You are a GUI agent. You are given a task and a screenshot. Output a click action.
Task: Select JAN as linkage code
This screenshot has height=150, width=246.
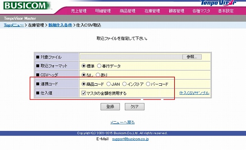(x=109, y=84)
